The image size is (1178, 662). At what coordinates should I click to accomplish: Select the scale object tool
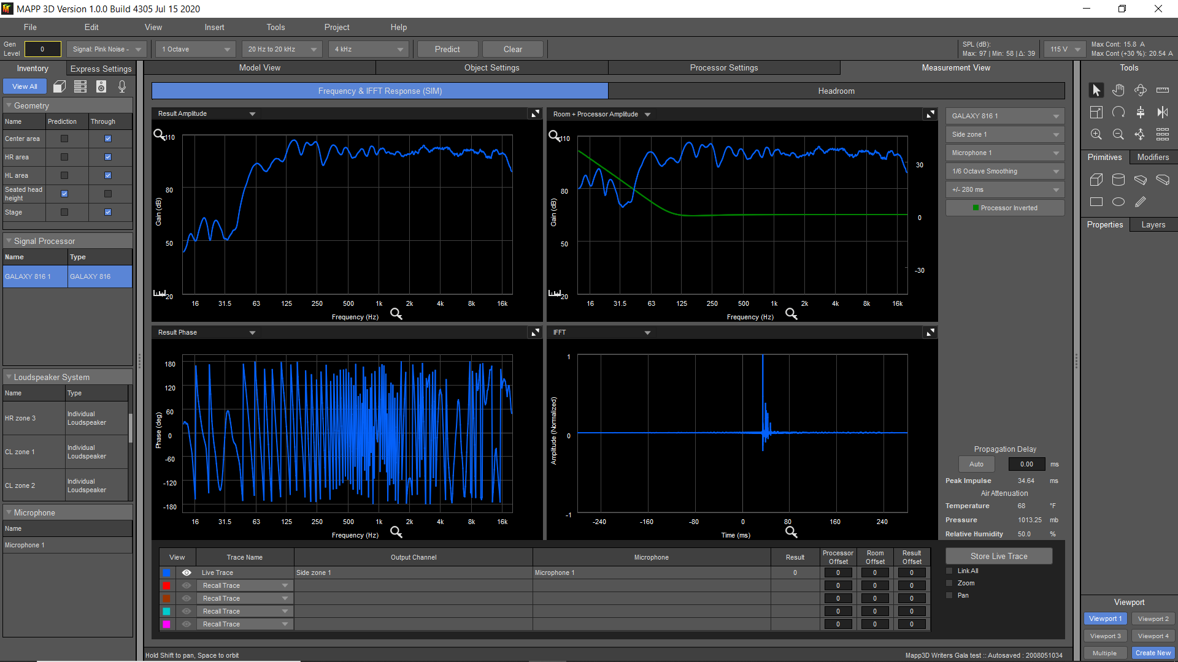click(1096, 112)
